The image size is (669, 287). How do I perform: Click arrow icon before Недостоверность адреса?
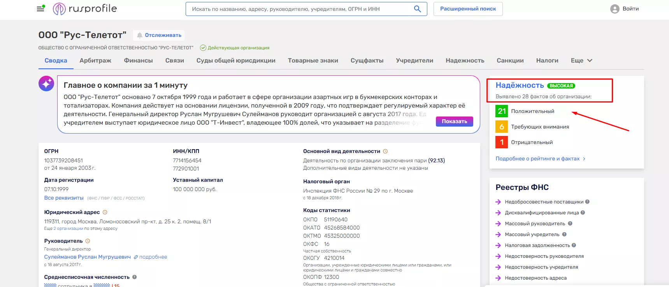click(x=498, y=278)
